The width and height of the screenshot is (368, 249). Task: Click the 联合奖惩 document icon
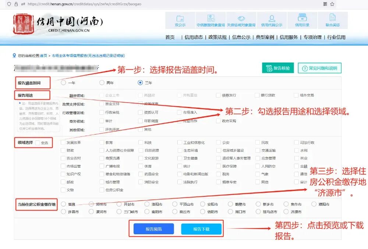coord(333,18)
